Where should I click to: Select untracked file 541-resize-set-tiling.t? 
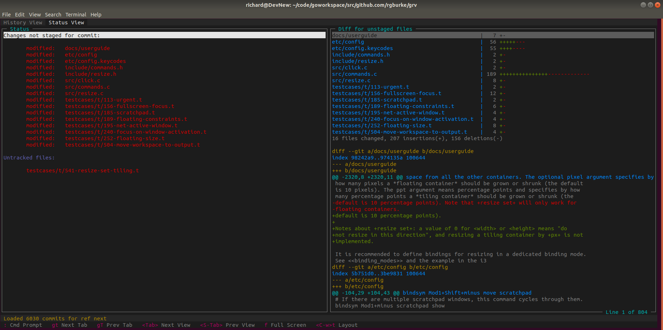(x=83, y=171)
